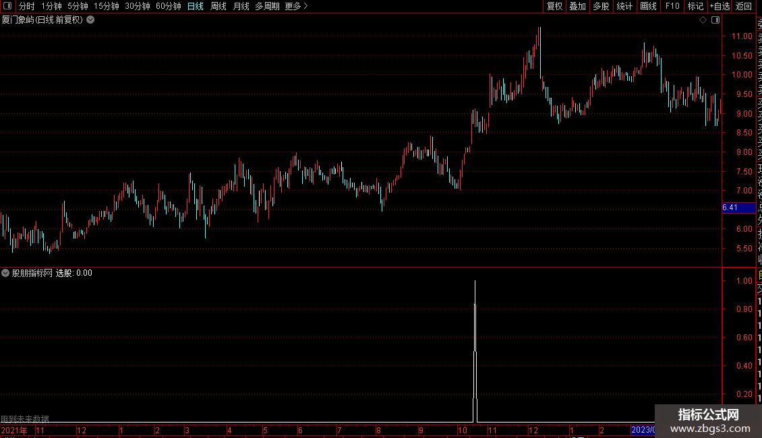
Task: Click the 6.41 price label on axis
Action: click(x=738, y=208)
